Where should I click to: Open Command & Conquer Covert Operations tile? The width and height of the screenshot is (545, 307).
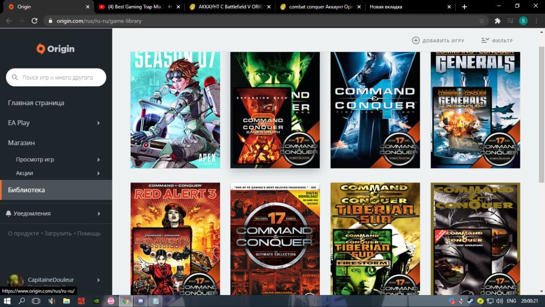[x=475, y=239]
